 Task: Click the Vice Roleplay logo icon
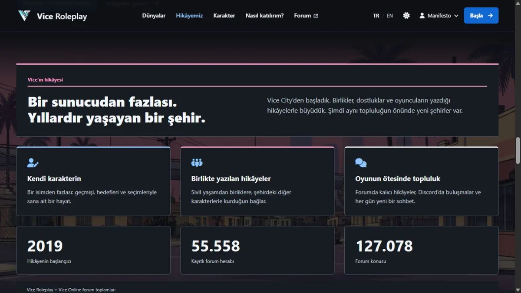point(24,16)
